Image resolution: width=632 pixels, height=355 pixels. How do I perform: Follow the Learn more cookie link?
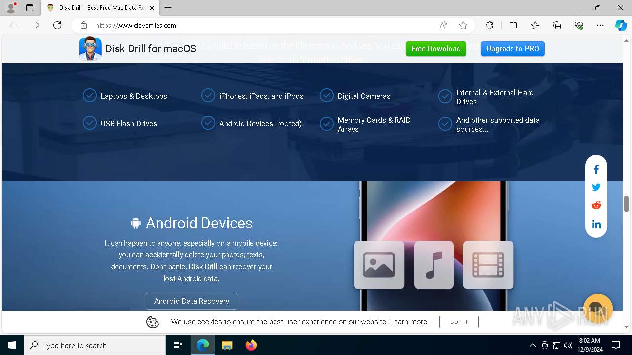tap(408, 322)
